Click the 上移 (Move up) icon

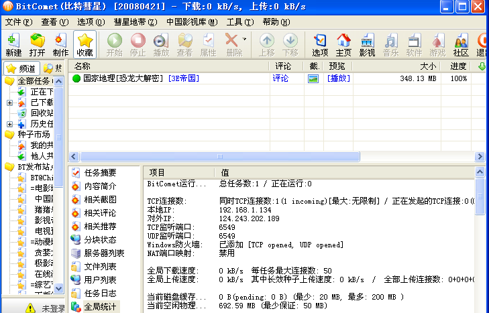click(x=267, y=45)
